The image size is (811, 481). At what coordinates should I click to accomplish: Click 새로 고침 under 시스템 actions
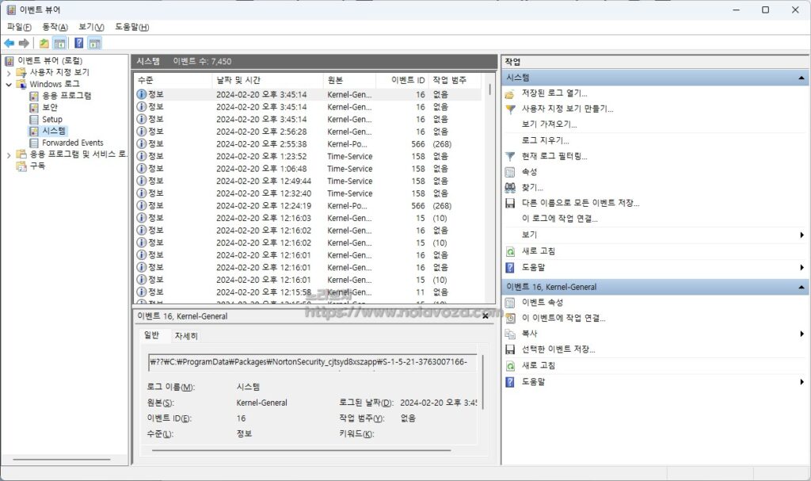[x=538, y=251]
